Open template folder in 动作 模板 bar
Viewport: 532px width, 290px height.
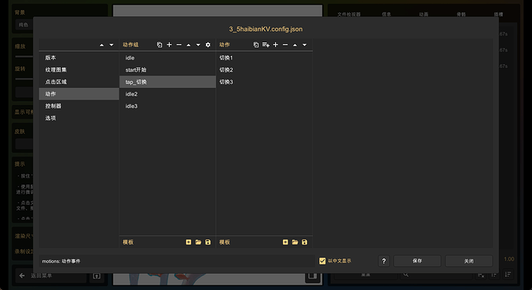coord(295,242)
